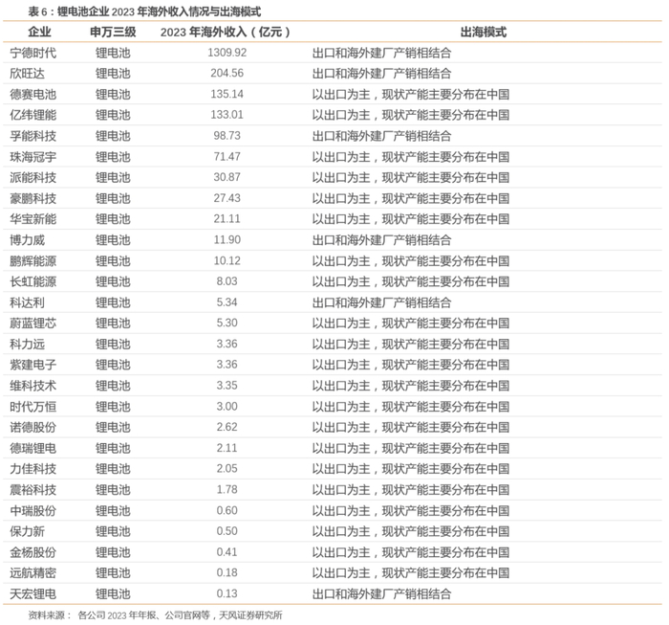This screenshot has height=625, width=669.
Task: Click the revenue value 204.56
Action: (227, 73)
